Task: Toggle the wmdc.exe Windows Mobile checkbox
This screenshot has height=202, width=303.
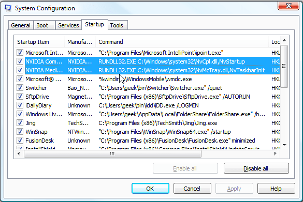Action: tap(20, 79)
